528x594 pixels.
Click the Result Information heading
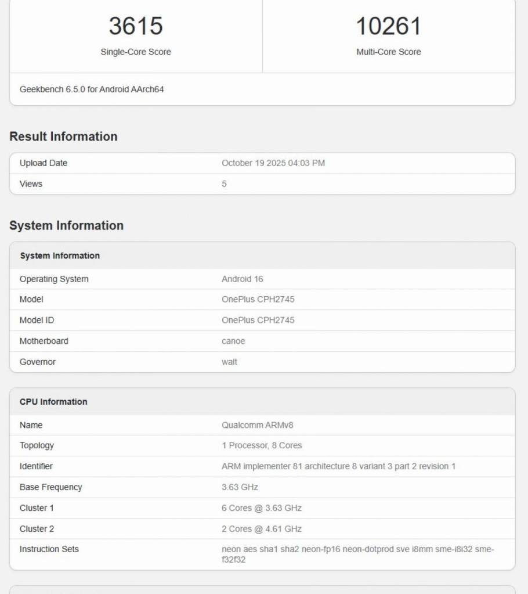tap(63, 136)
